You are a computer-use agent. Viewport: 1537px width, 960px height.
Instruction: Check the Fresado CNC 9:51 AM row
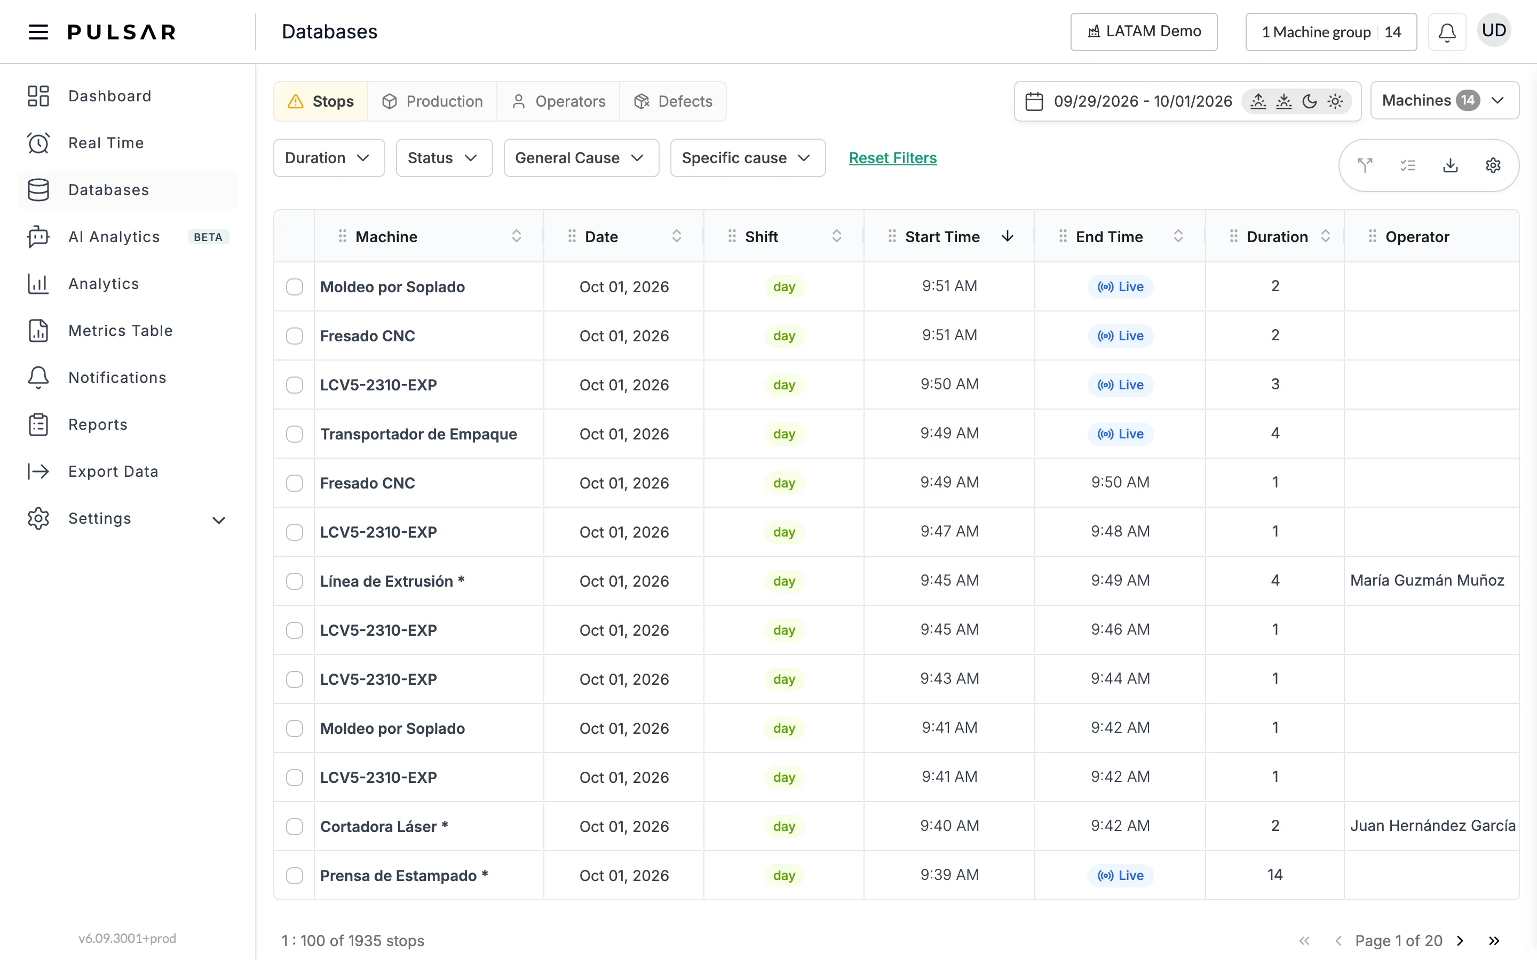pyautogui.click(x=295, y=336)
